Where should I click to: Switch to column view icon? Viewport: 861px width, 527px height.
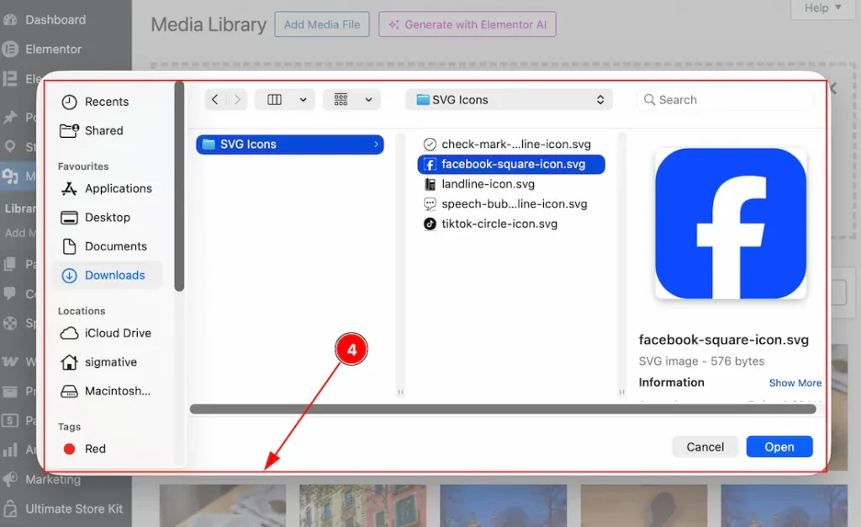pos(274,100)
